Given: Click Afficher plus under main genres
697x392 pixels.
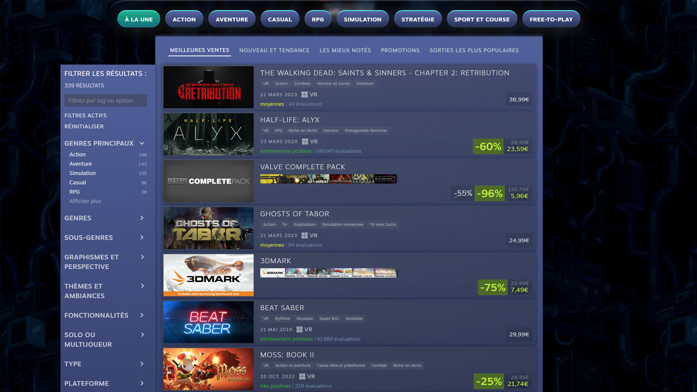Looking at the screenshot, I should click(85, 201).
